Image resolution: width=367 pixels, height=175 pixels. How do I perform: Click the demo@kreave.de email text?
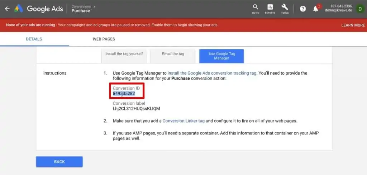click(338, 10)
